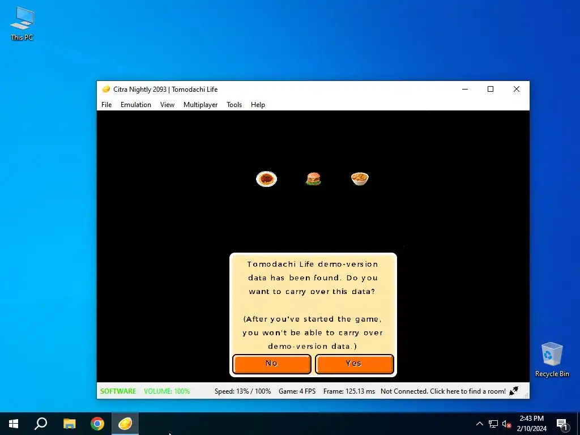Click the 'Game: 4 FPS' status text
The width and height of the screenshot is (580, 435).
[297, 391]
